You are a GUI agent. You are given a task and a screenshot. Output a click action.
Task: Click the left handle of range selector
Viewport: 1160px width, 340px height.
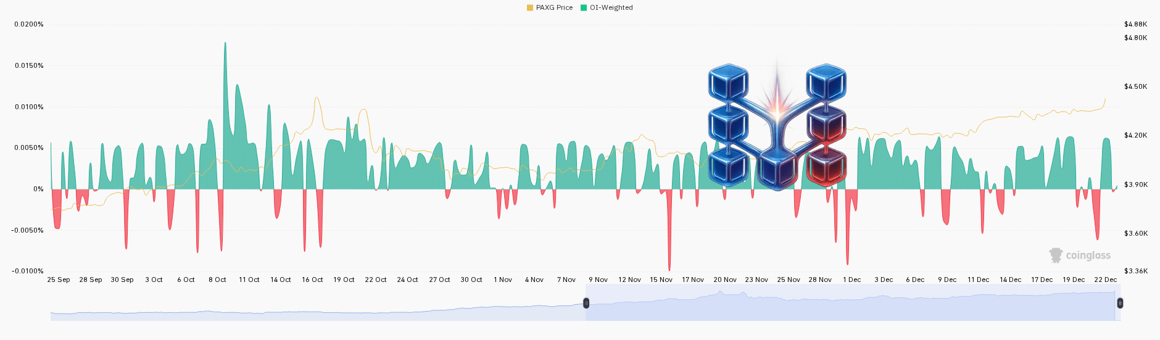[x=586, y=303]
